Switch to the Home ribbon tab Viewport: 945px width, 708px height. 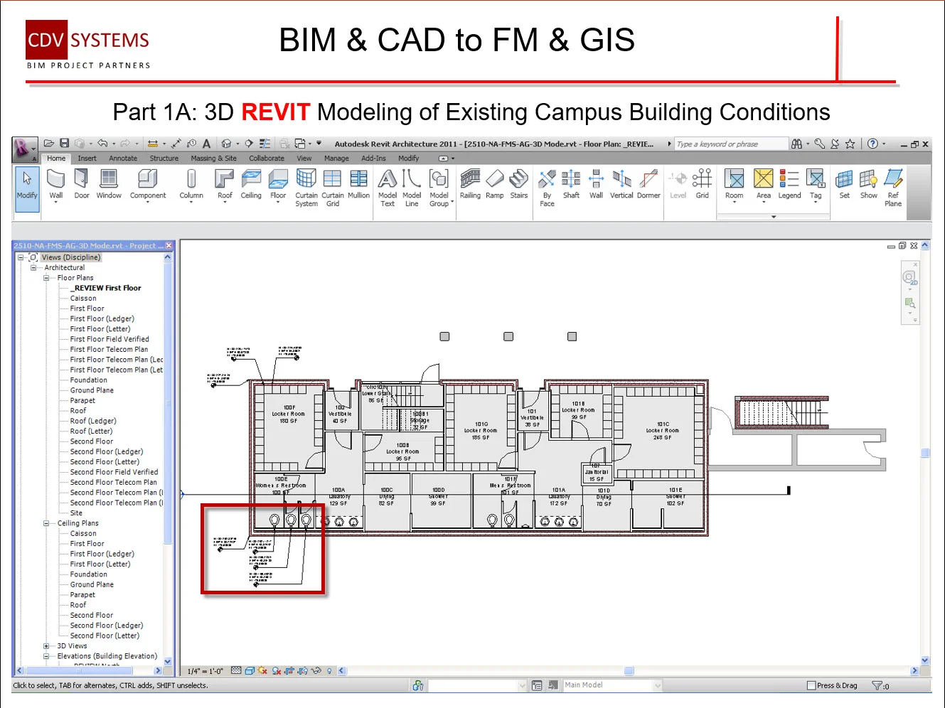[56, 159]
